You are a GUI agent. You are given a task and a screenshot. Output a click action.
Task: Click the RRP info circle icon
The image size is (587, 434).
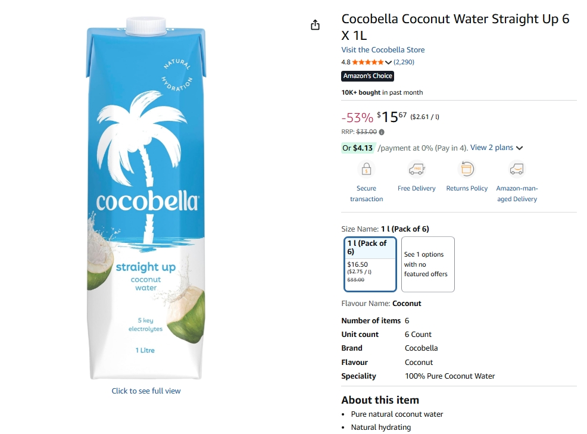coord(382,132)
